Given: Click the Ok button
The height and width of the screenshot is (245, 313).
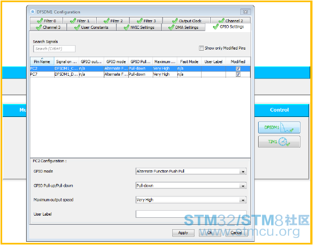Looking at the screenshot, I should (x=210, y=232).
